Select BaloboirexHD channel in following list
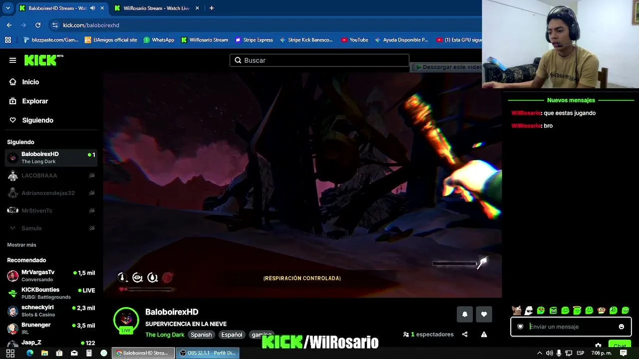 pyautogui.click(x=51, y=158)
